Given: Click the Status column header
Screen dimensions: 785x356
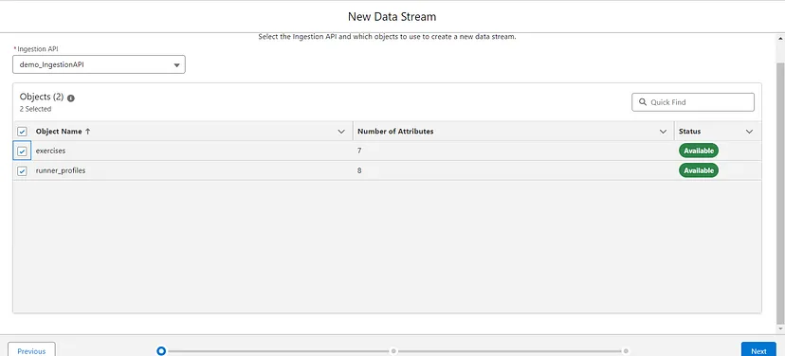Looking at the screenshot, I should [x=690, y=132].
